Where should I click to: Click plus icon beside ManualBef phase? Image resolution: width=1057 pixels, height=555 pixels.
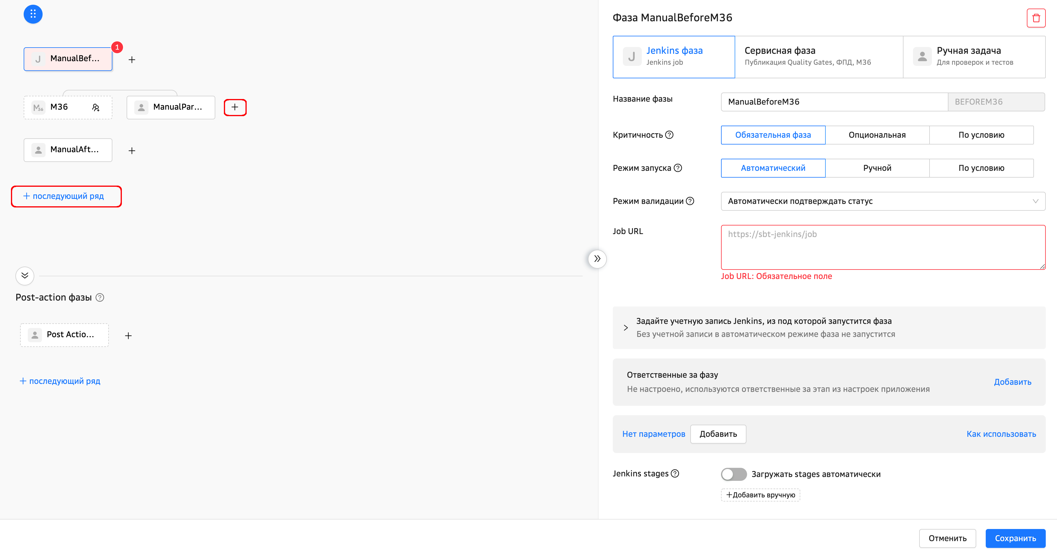(x=132, y=60)
